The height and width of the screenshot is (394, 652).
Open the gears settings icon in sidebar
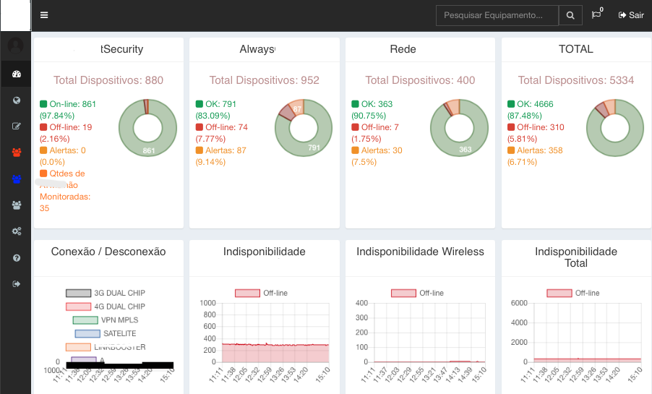point(16,231)
